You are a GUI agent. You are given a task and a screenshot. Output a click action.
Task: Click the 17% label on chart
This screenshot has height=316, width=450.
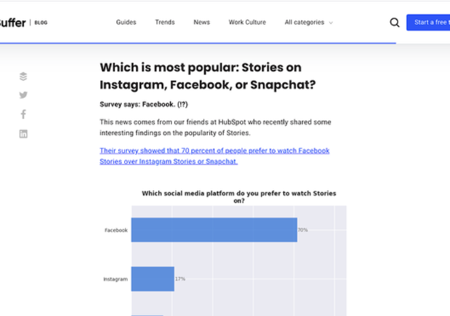click(180, 279)
